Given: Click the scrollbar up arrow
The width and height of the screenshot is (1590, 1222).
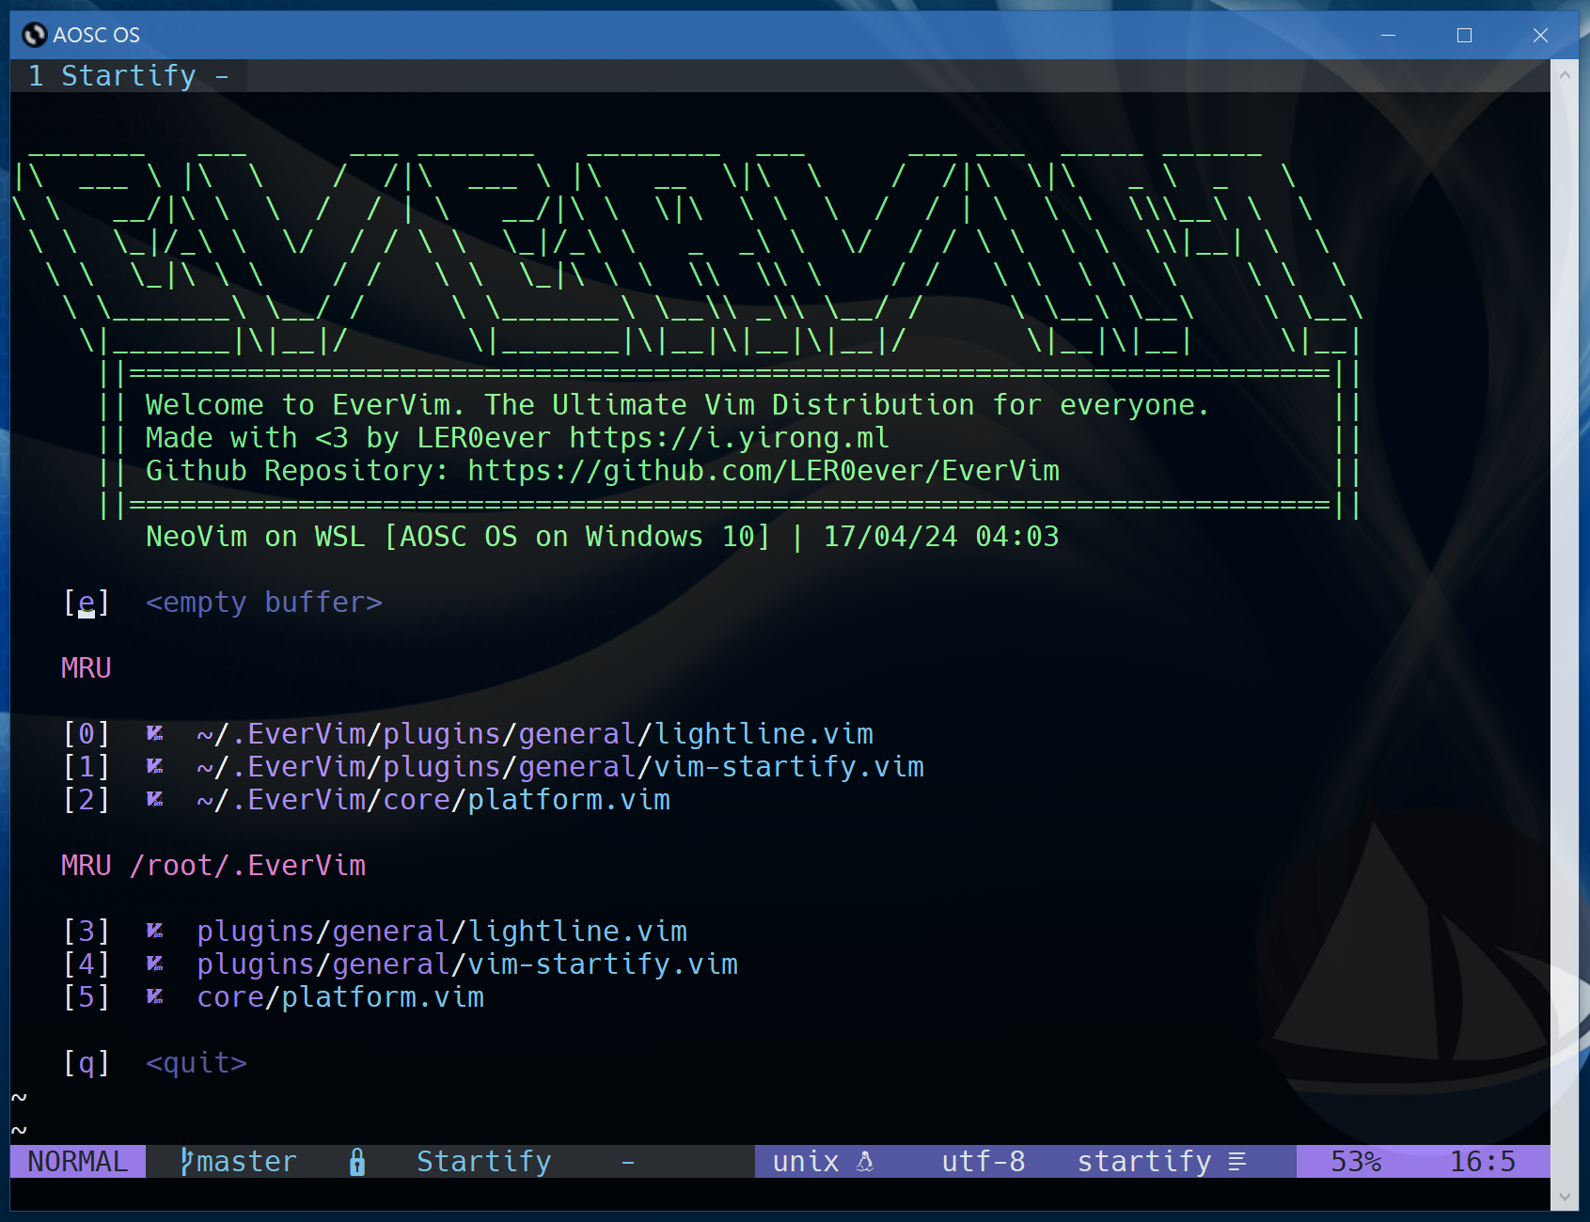Looking at the screenshot, I should pos(1565,75).
